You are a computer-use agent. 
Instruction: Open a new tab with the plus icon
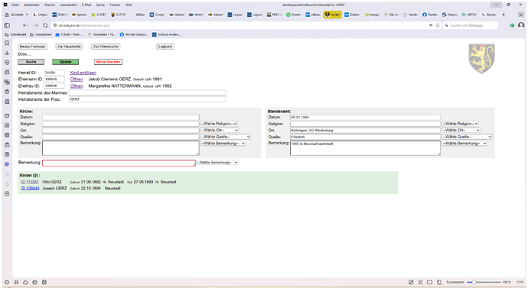504,15
